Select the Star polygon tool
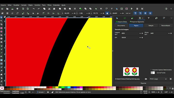 [x=1, y=35]
